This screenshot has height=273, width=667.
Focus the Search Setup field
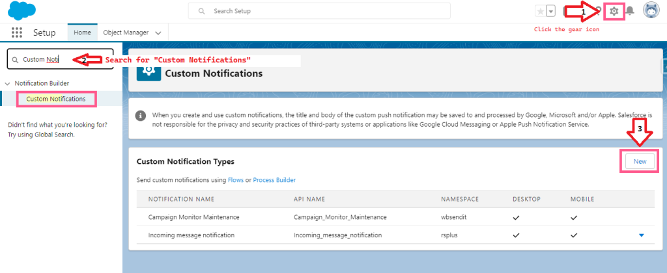tap(319, 11)
